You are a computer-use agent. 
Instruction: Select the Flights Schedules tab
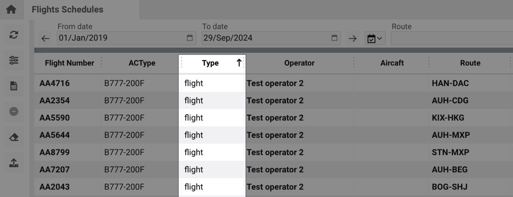(x=67, y=10)
